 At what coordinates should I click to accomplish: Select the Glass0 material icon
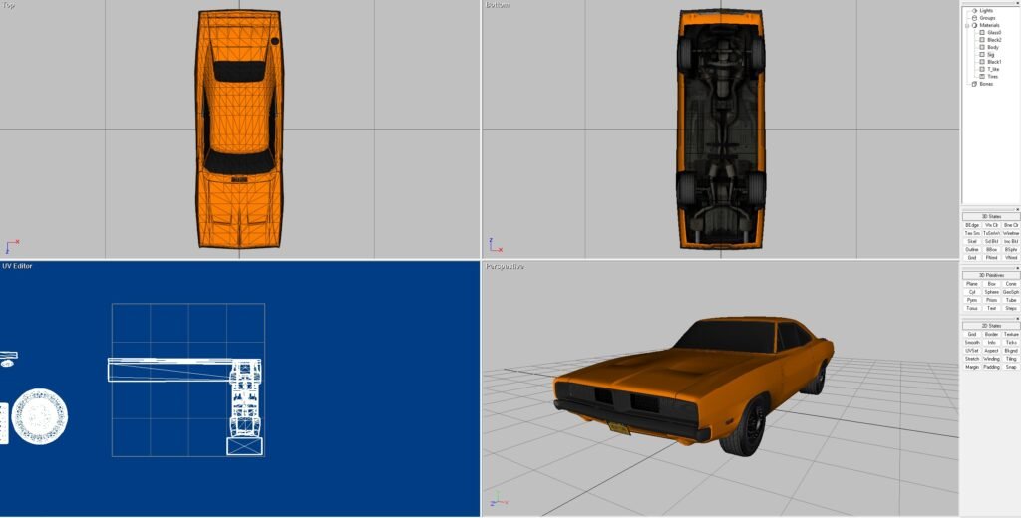coord(982,33)
